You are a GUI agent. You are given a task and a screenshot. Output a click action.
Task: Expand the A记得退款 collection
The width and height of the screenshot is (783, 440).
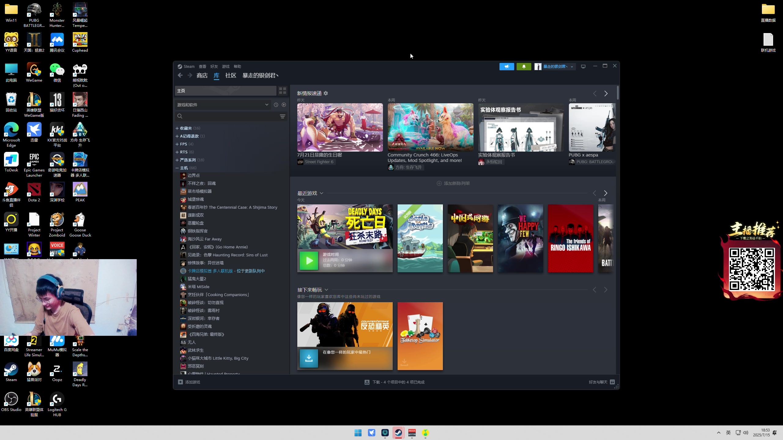(190, 136)
